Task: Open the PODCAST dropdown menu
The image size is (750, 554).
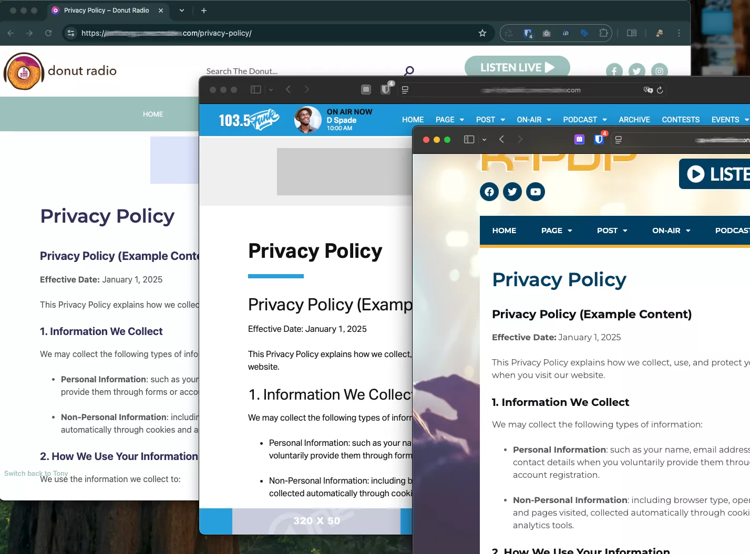Action: tap(584, 119)
